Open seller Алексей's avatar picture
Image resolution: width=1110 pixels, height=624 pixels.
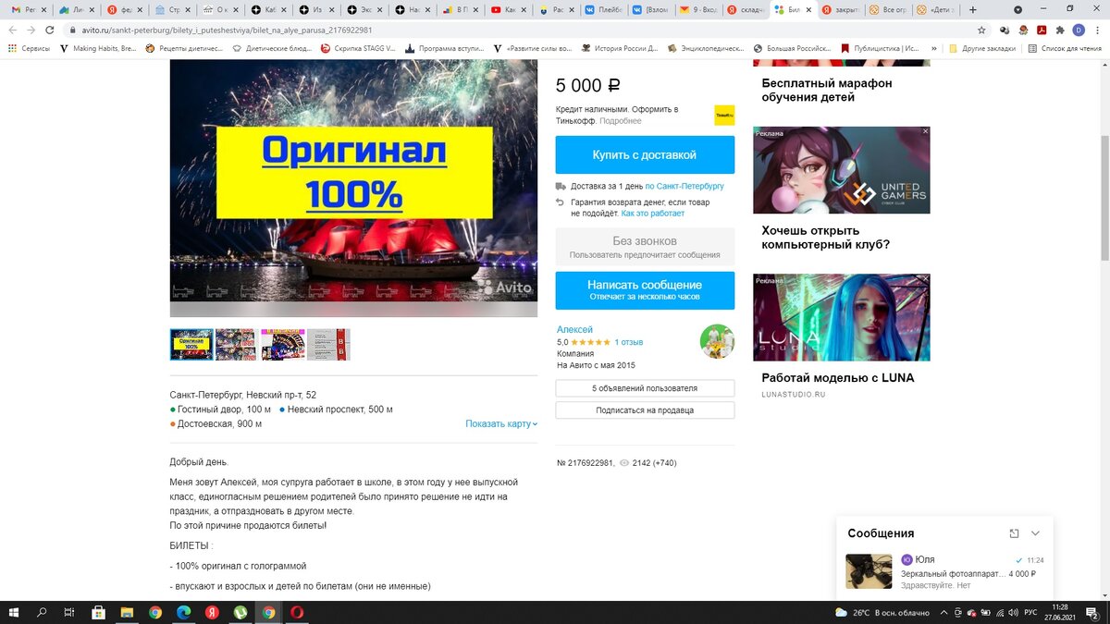click(718, 341)
